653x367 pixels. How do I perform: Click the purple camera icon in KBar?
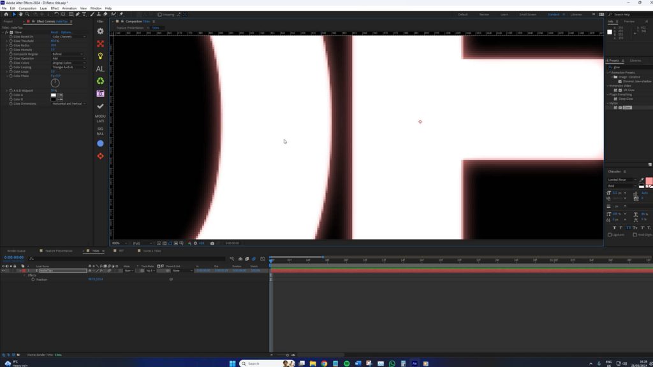(x=100, y=94)
